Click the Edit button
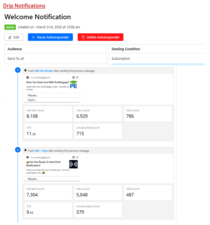This screenshot has height=225, width=210. (14, 37)
